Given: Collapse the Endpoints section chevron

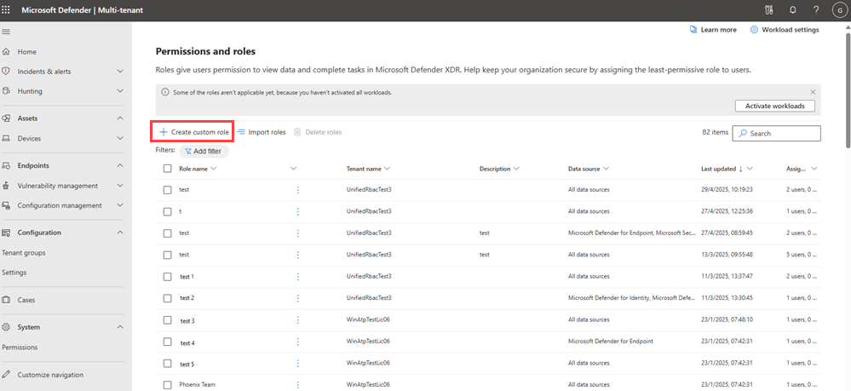Looking at the screenshot, I should coord(120,165).
